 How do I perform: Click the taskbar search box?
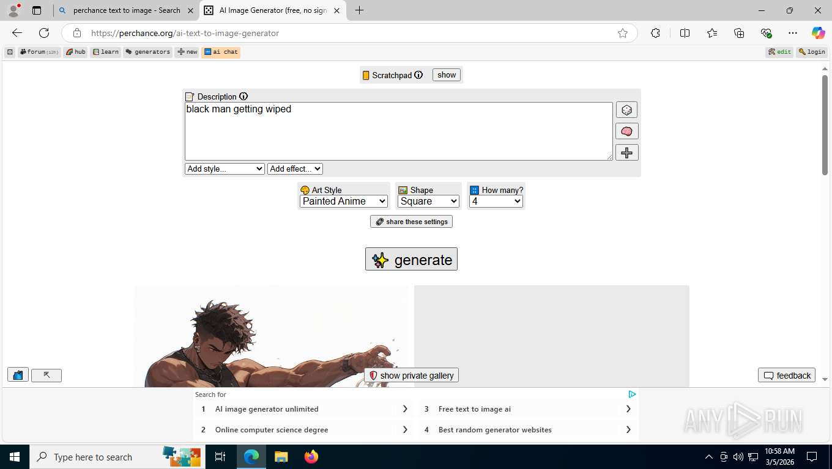pos(116,457)
